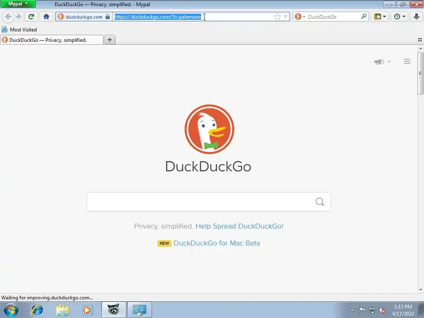Click the DuckDuckGo duck logo
The height and width of the screenshot is (318, 424).
pyautogui.click(x=209, y=129)
